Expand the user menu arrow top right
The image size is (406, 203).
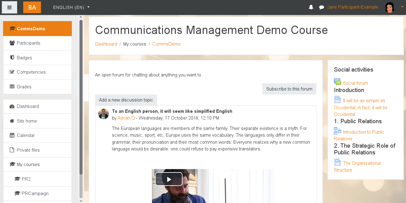(x=402, y=7)
